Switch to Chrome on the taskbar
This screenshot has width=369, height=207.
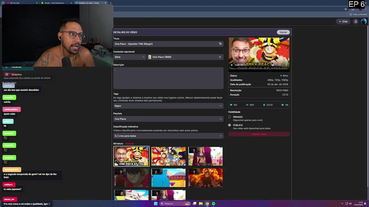(x=207, y=204)
